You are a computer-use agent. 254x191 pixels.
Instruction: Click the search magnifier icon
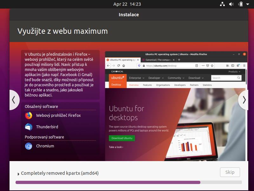(239, 78)
